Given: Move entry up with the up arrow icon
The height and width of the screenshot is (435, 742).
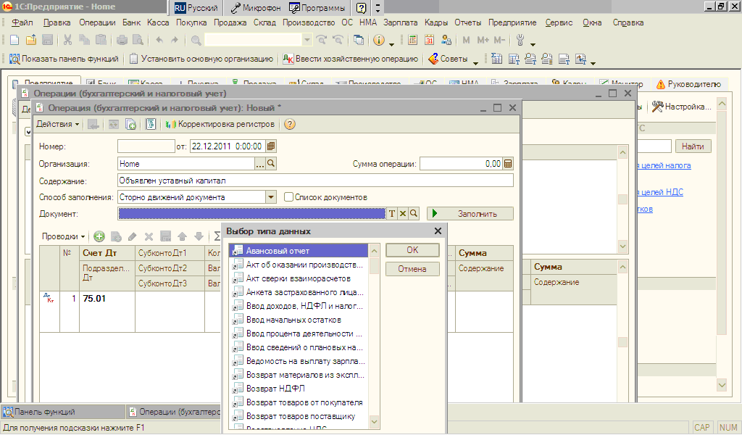Looking at the screenshot, I should tap(182, 236).
